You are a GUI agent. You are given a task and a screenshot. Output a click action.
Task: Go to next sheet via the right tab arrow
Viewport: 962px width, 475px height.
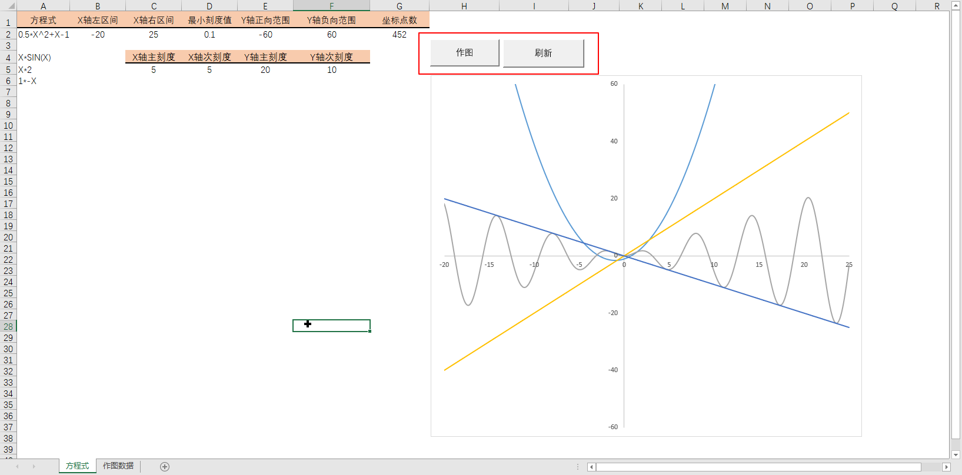point(34,467)
